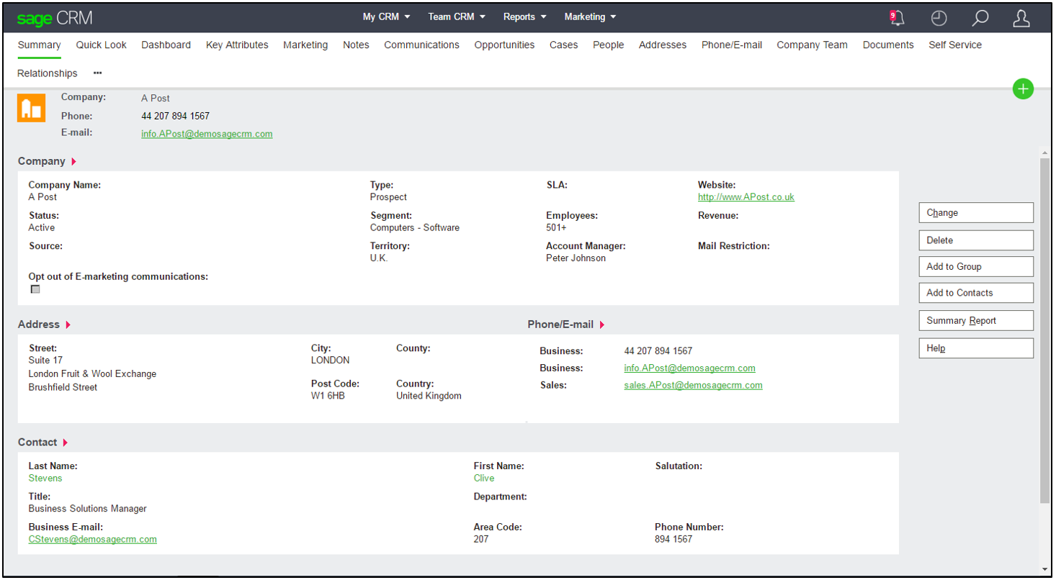Click the scrollbar down arrow
This screenshot has height=580, width=1056.
(x=1044, y=569)
